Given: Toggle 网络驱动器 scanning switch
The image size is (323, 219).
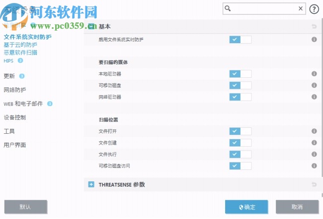Looking at the screenshot, I should 241,97.
